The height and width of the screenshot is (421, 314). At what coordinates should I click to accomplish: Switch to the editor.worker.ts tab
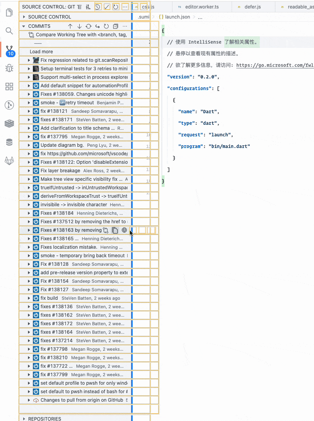(201, 7)
